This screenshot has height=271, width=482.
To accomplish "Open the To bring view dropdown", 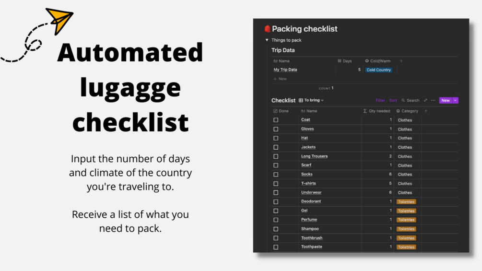I will point(311,100).
